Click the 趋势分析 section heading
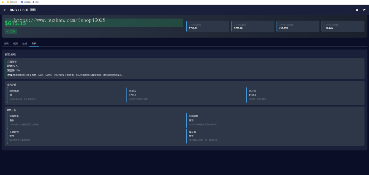369x175 pixels. [11, 110]
